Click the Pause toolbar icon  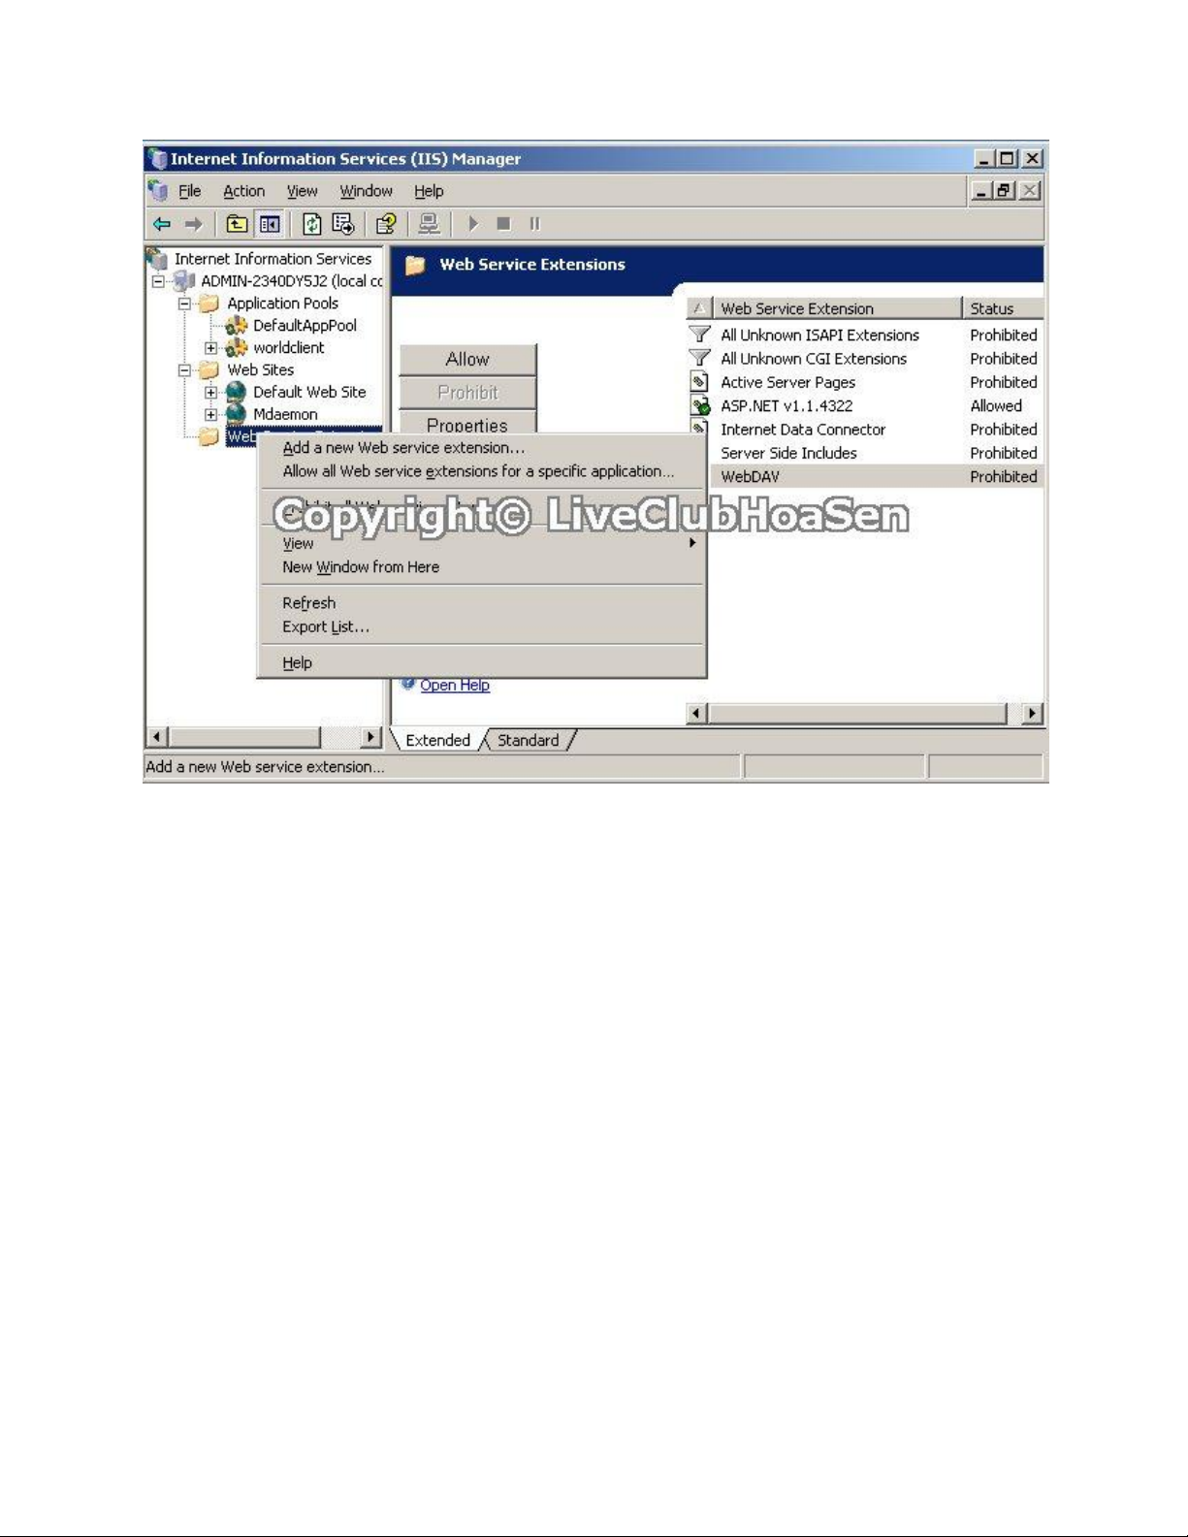(534, 224)
